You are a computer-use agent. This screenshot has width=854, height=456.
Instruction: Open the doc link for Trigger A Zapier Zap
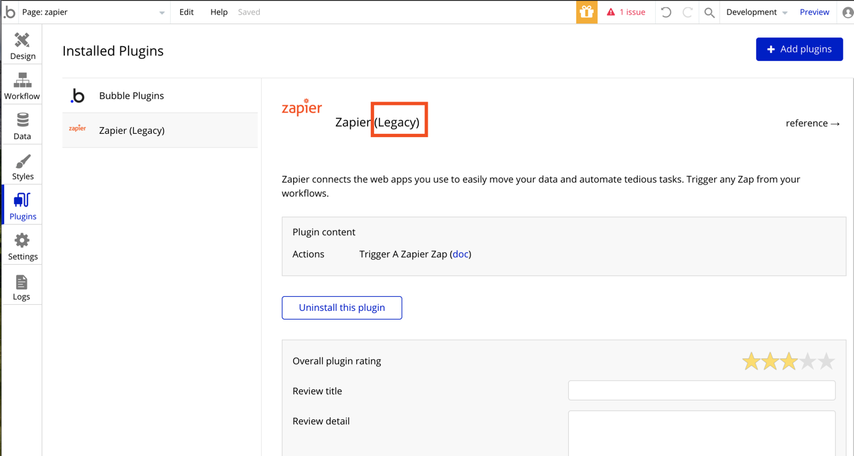click(x=460, y=254)
